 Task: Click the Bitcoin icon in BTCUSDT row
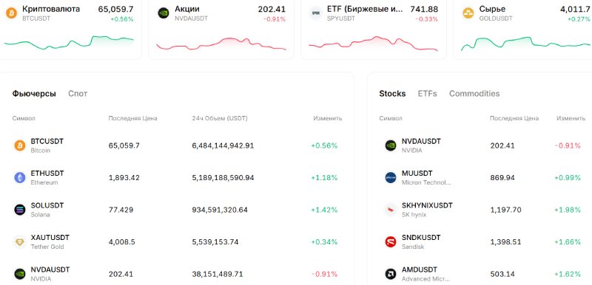click(x=20, y=145)
